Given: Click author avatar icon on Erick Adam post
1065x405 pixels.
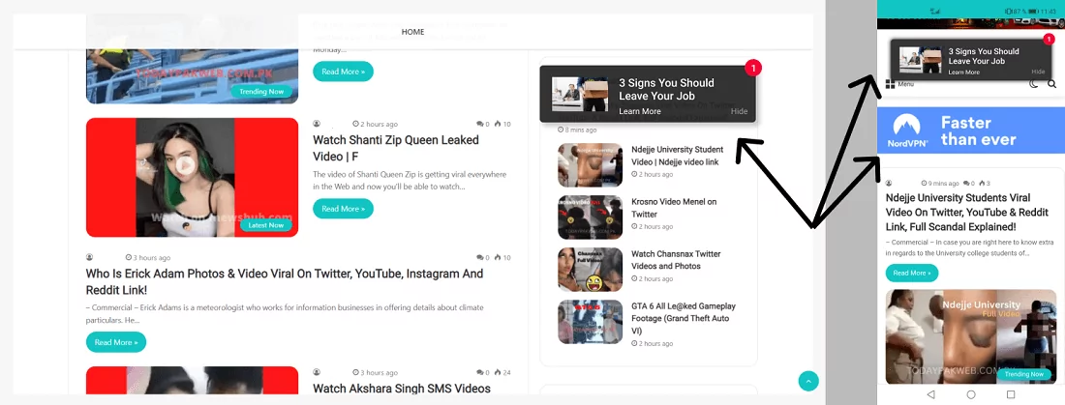Looking at the screenshot, I should coord(90,258).
